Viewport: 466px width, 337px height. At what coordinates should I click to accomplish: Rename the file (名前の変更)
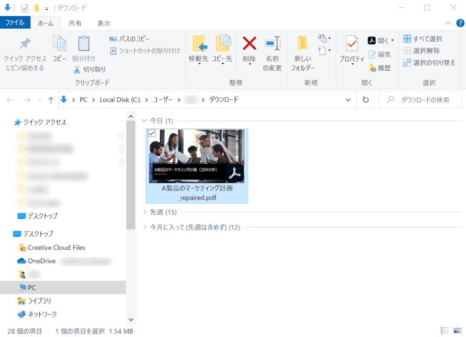pyautogui.click(x=272, y=54)
